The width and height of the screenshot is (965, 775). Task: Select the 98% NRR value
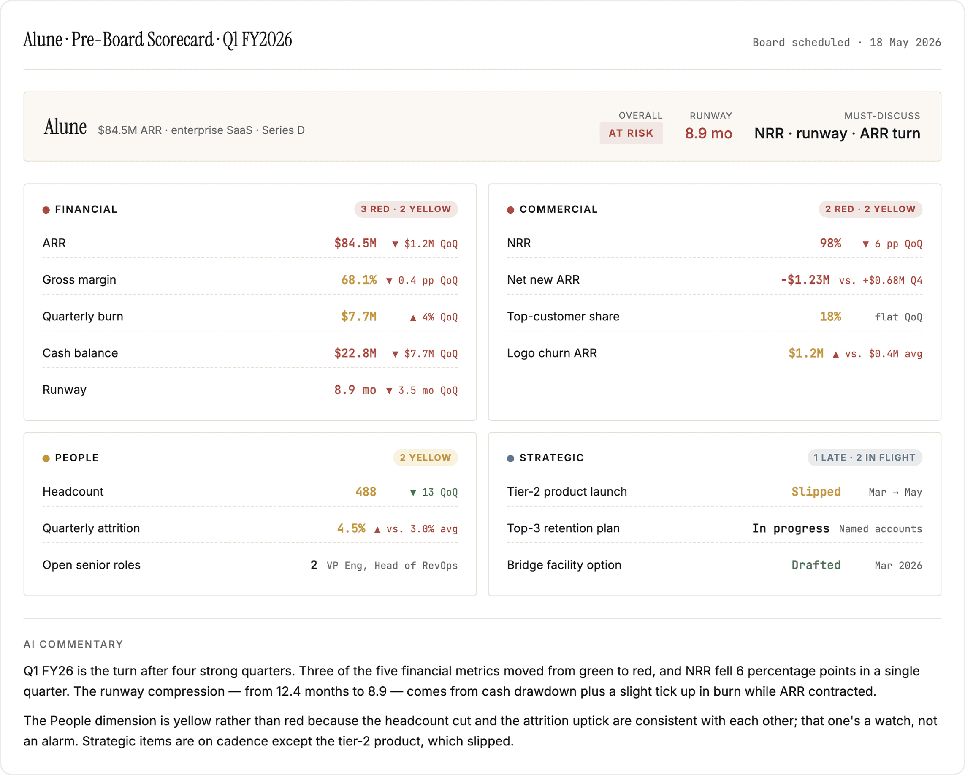pyautogui.click(x=831, y=244)
